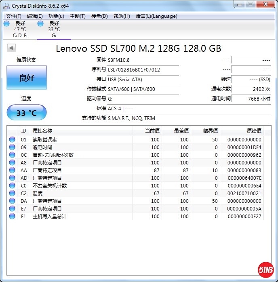
Task: Open the 主题(T) menu
Action: tap(78, 16)
